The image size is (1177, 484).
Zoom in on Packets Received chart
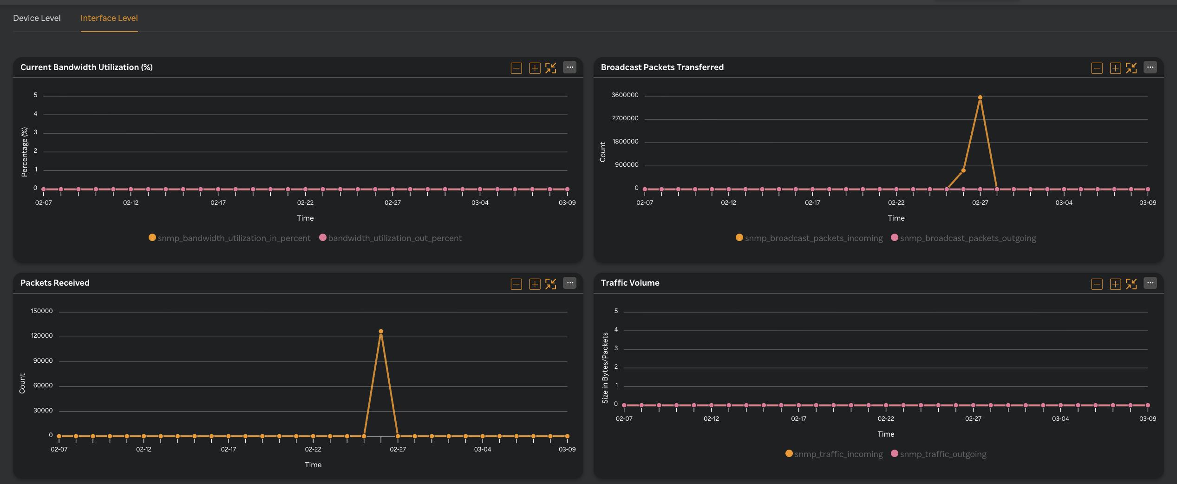point(534,283)
